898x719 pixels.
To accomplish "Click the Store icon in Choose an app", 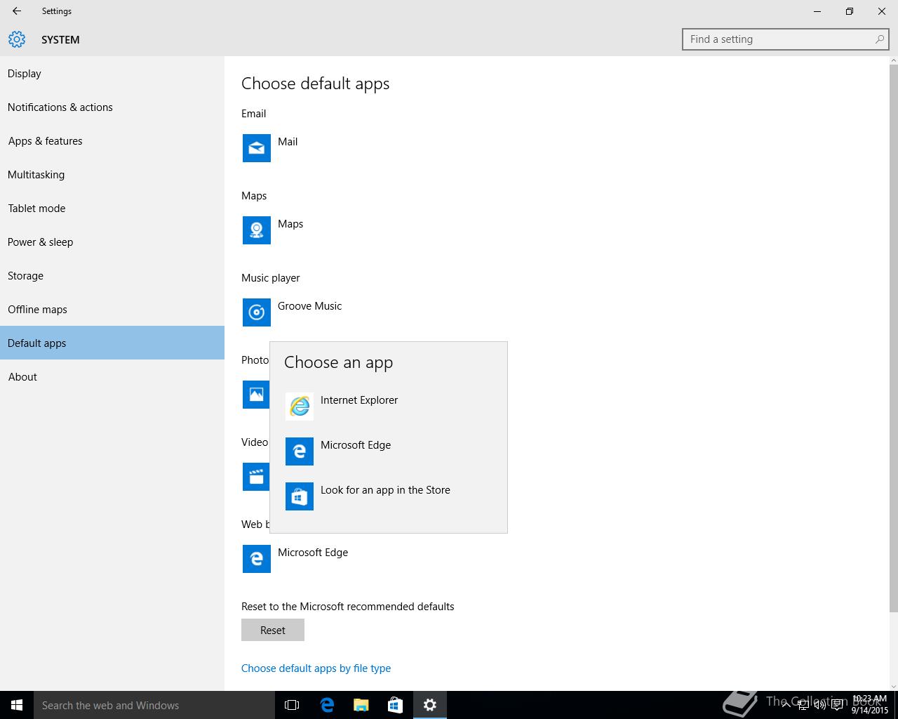I will click(300, 496).
